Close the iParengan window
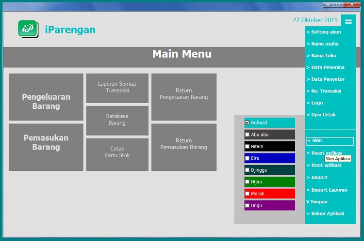 (x=352, y=4)
